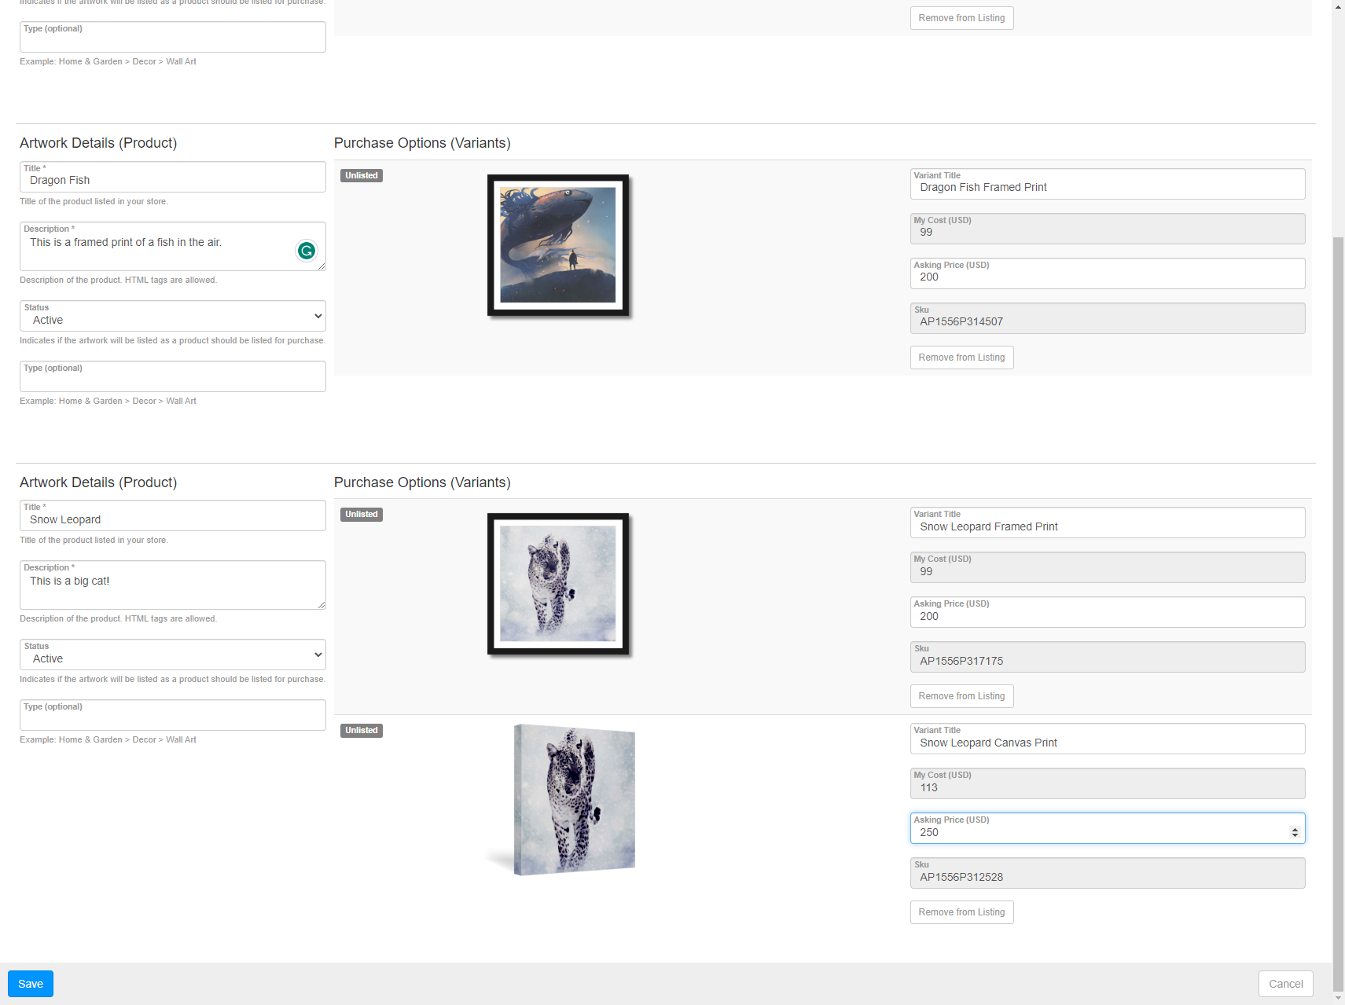Click Unlisted badge on Snow Leopard Canvas Print

coord(362,730)
